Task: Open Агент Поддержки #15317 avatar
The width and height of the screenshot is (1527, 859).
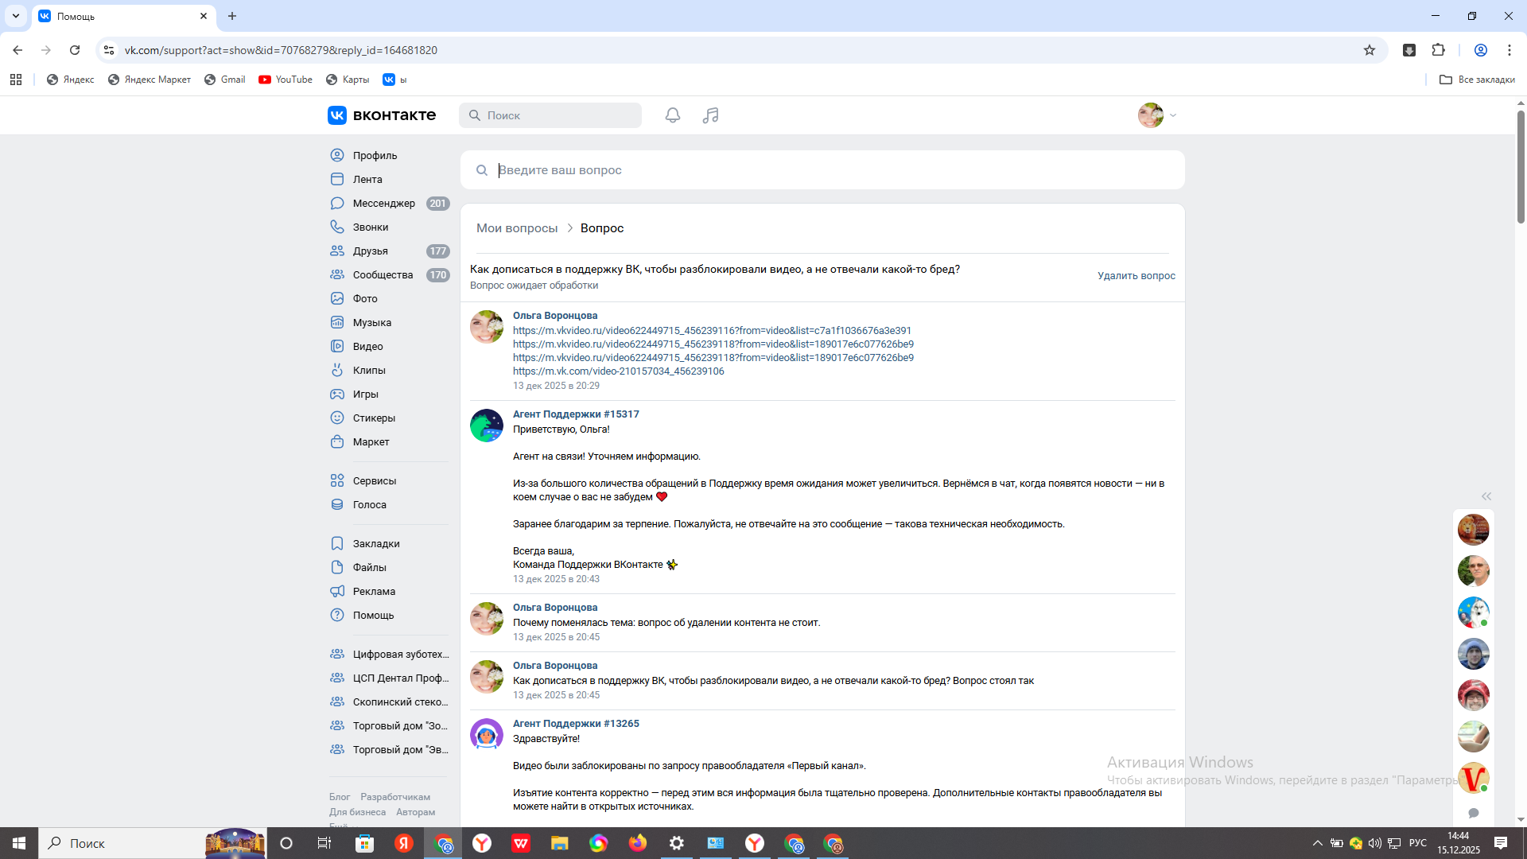Action: (486, 426)
